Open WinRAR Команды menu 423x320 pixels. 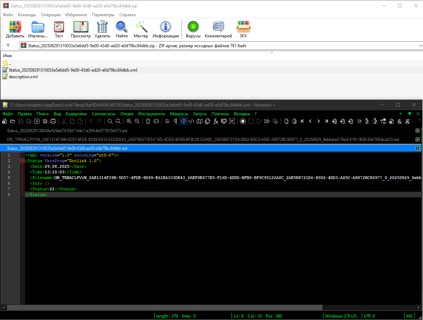[27, 15]
